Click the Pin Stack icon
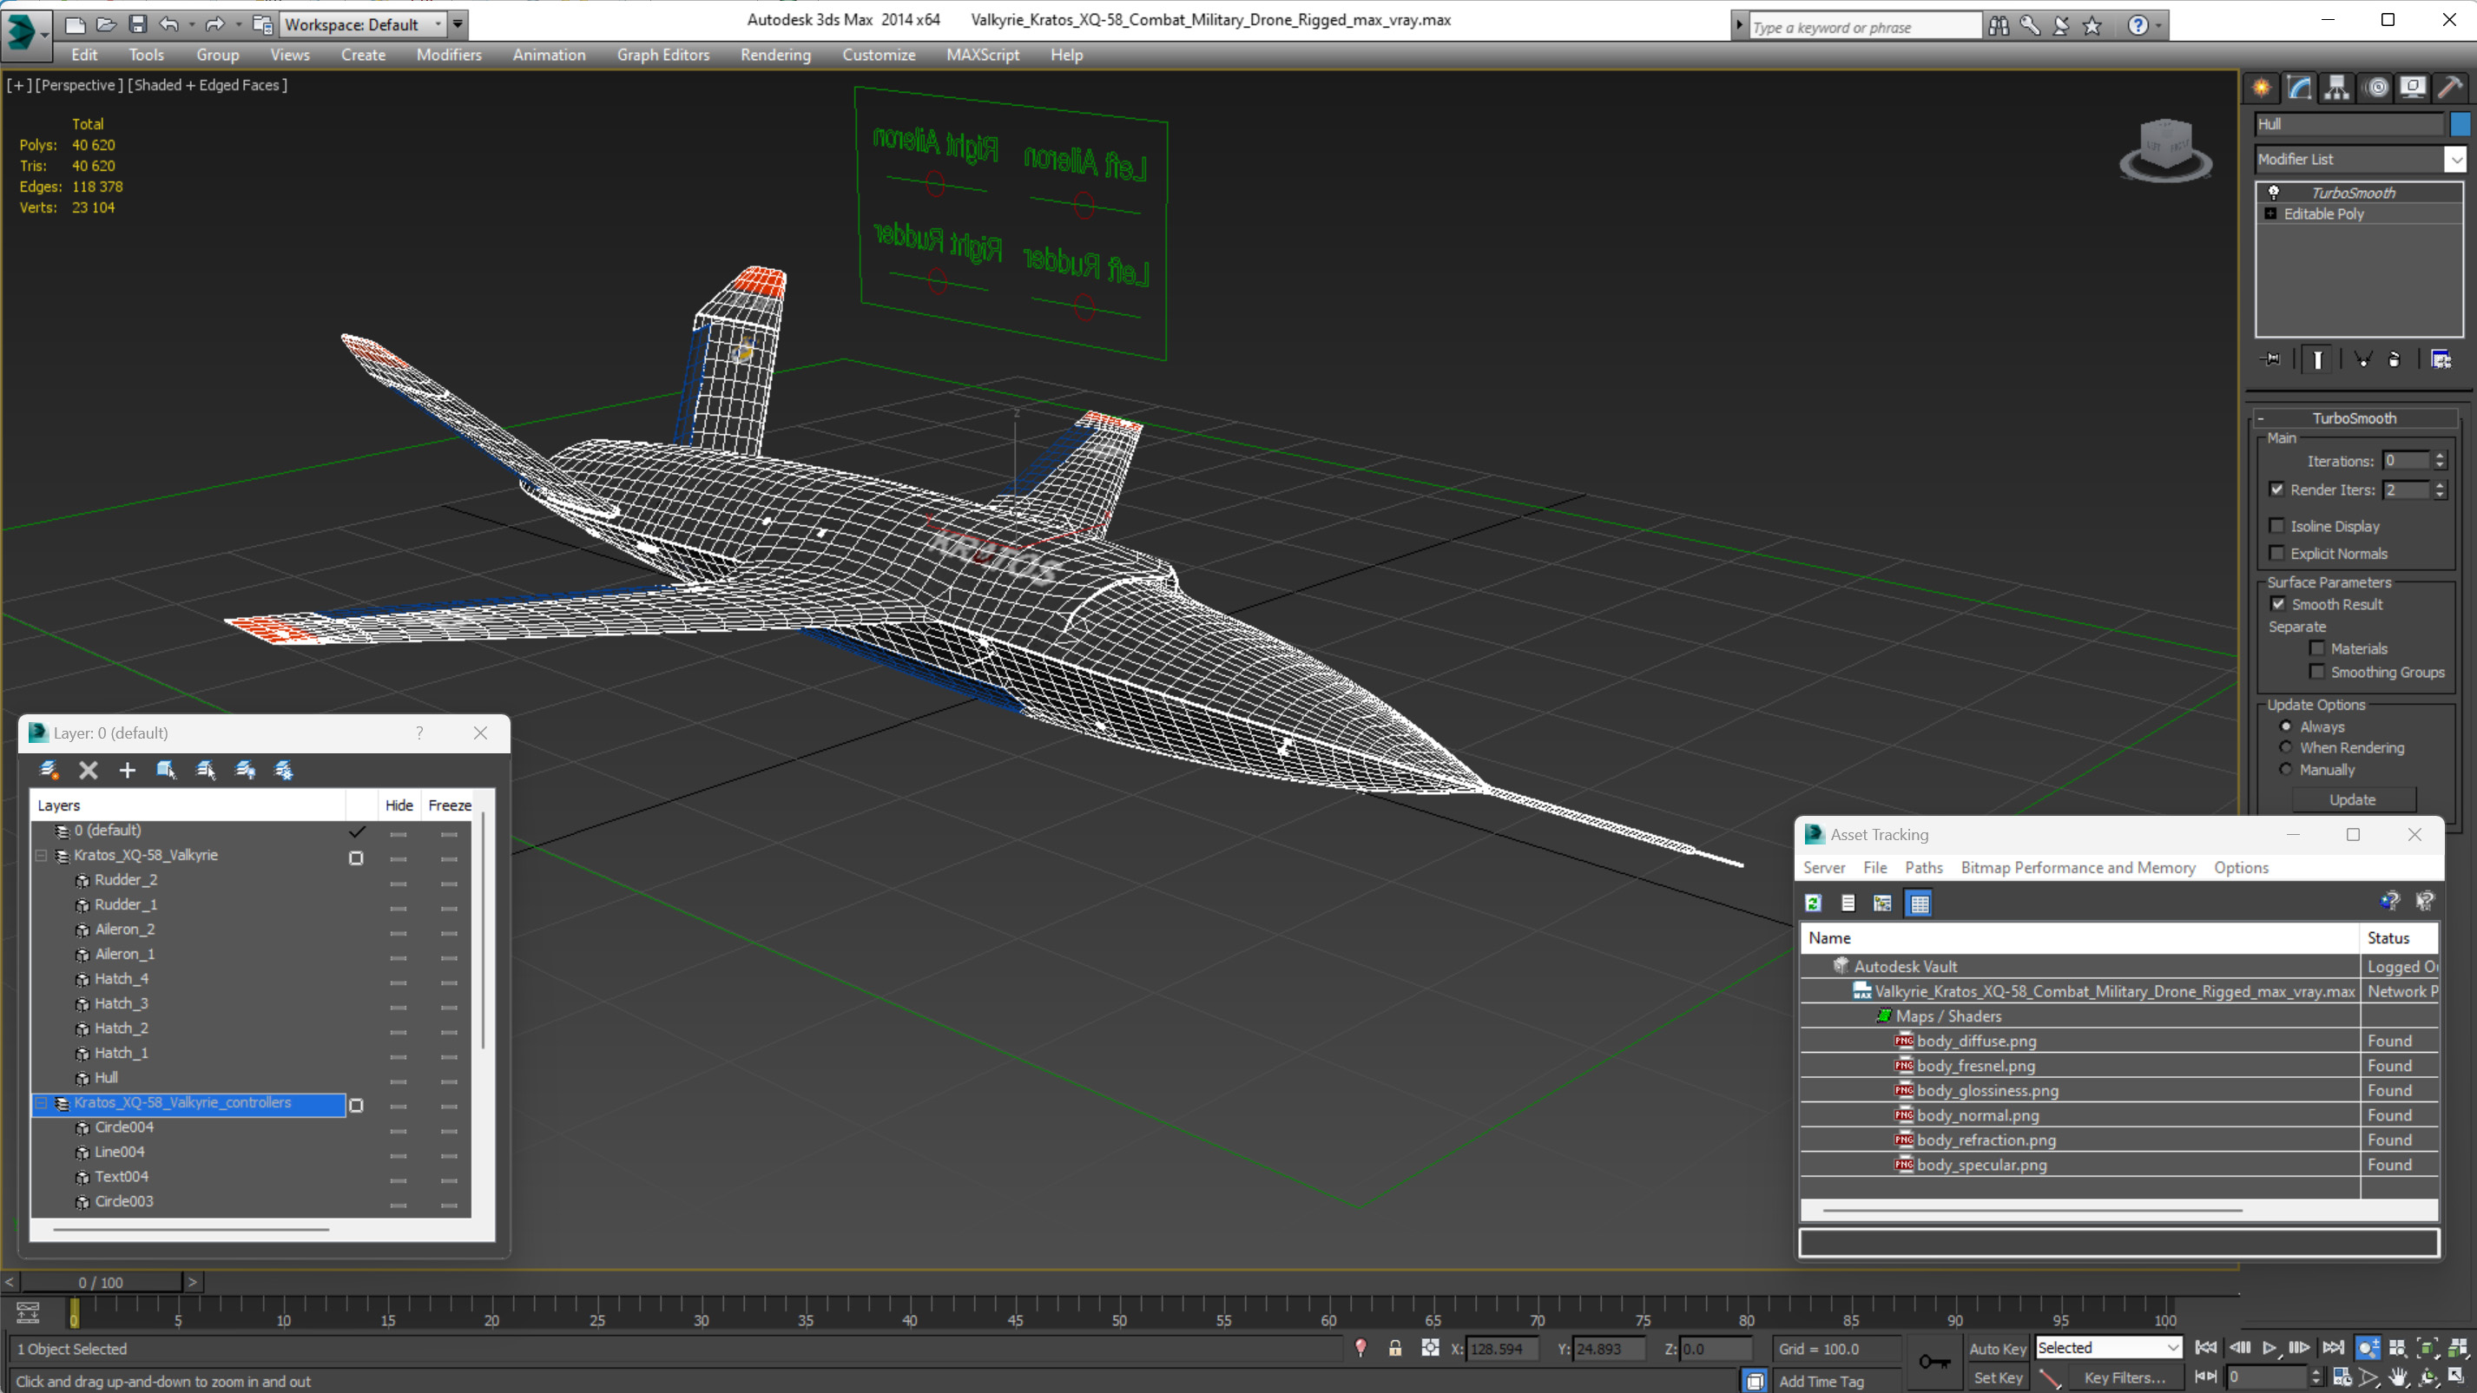The image size is (2477, 1393). click(x=2271, y=359)
